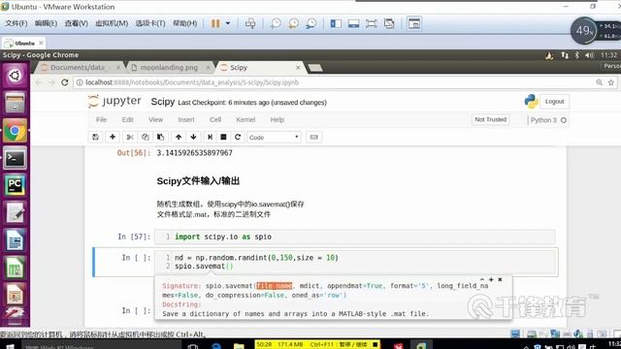
Task: Open VMware 查看(V) menu
Action: (x=76, y=23)
